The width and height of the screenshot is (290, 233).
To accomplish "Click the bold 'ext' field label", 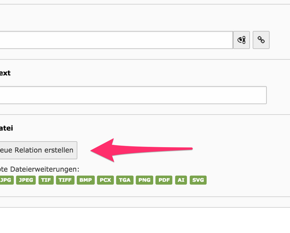I will click(5, 73).
